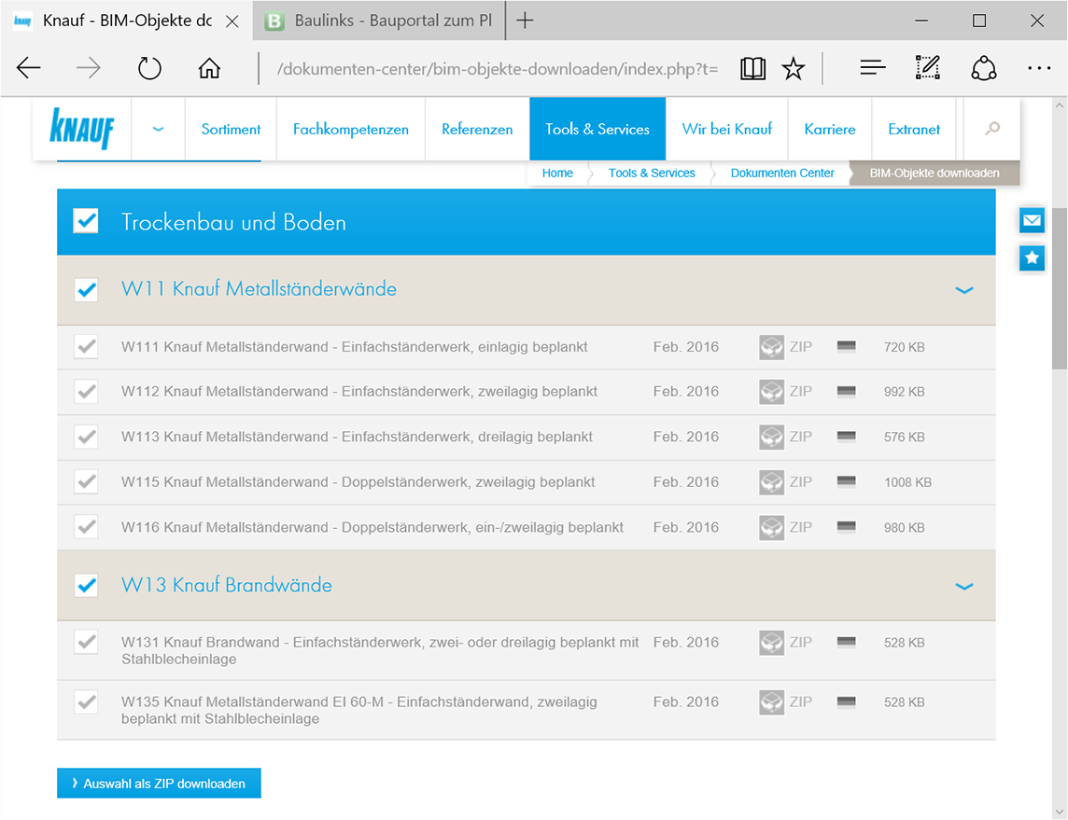This screenshot has height=820, width=1068.
Task: Close the Knauf BIM-Objekte tab
Action: coord(232,21)
